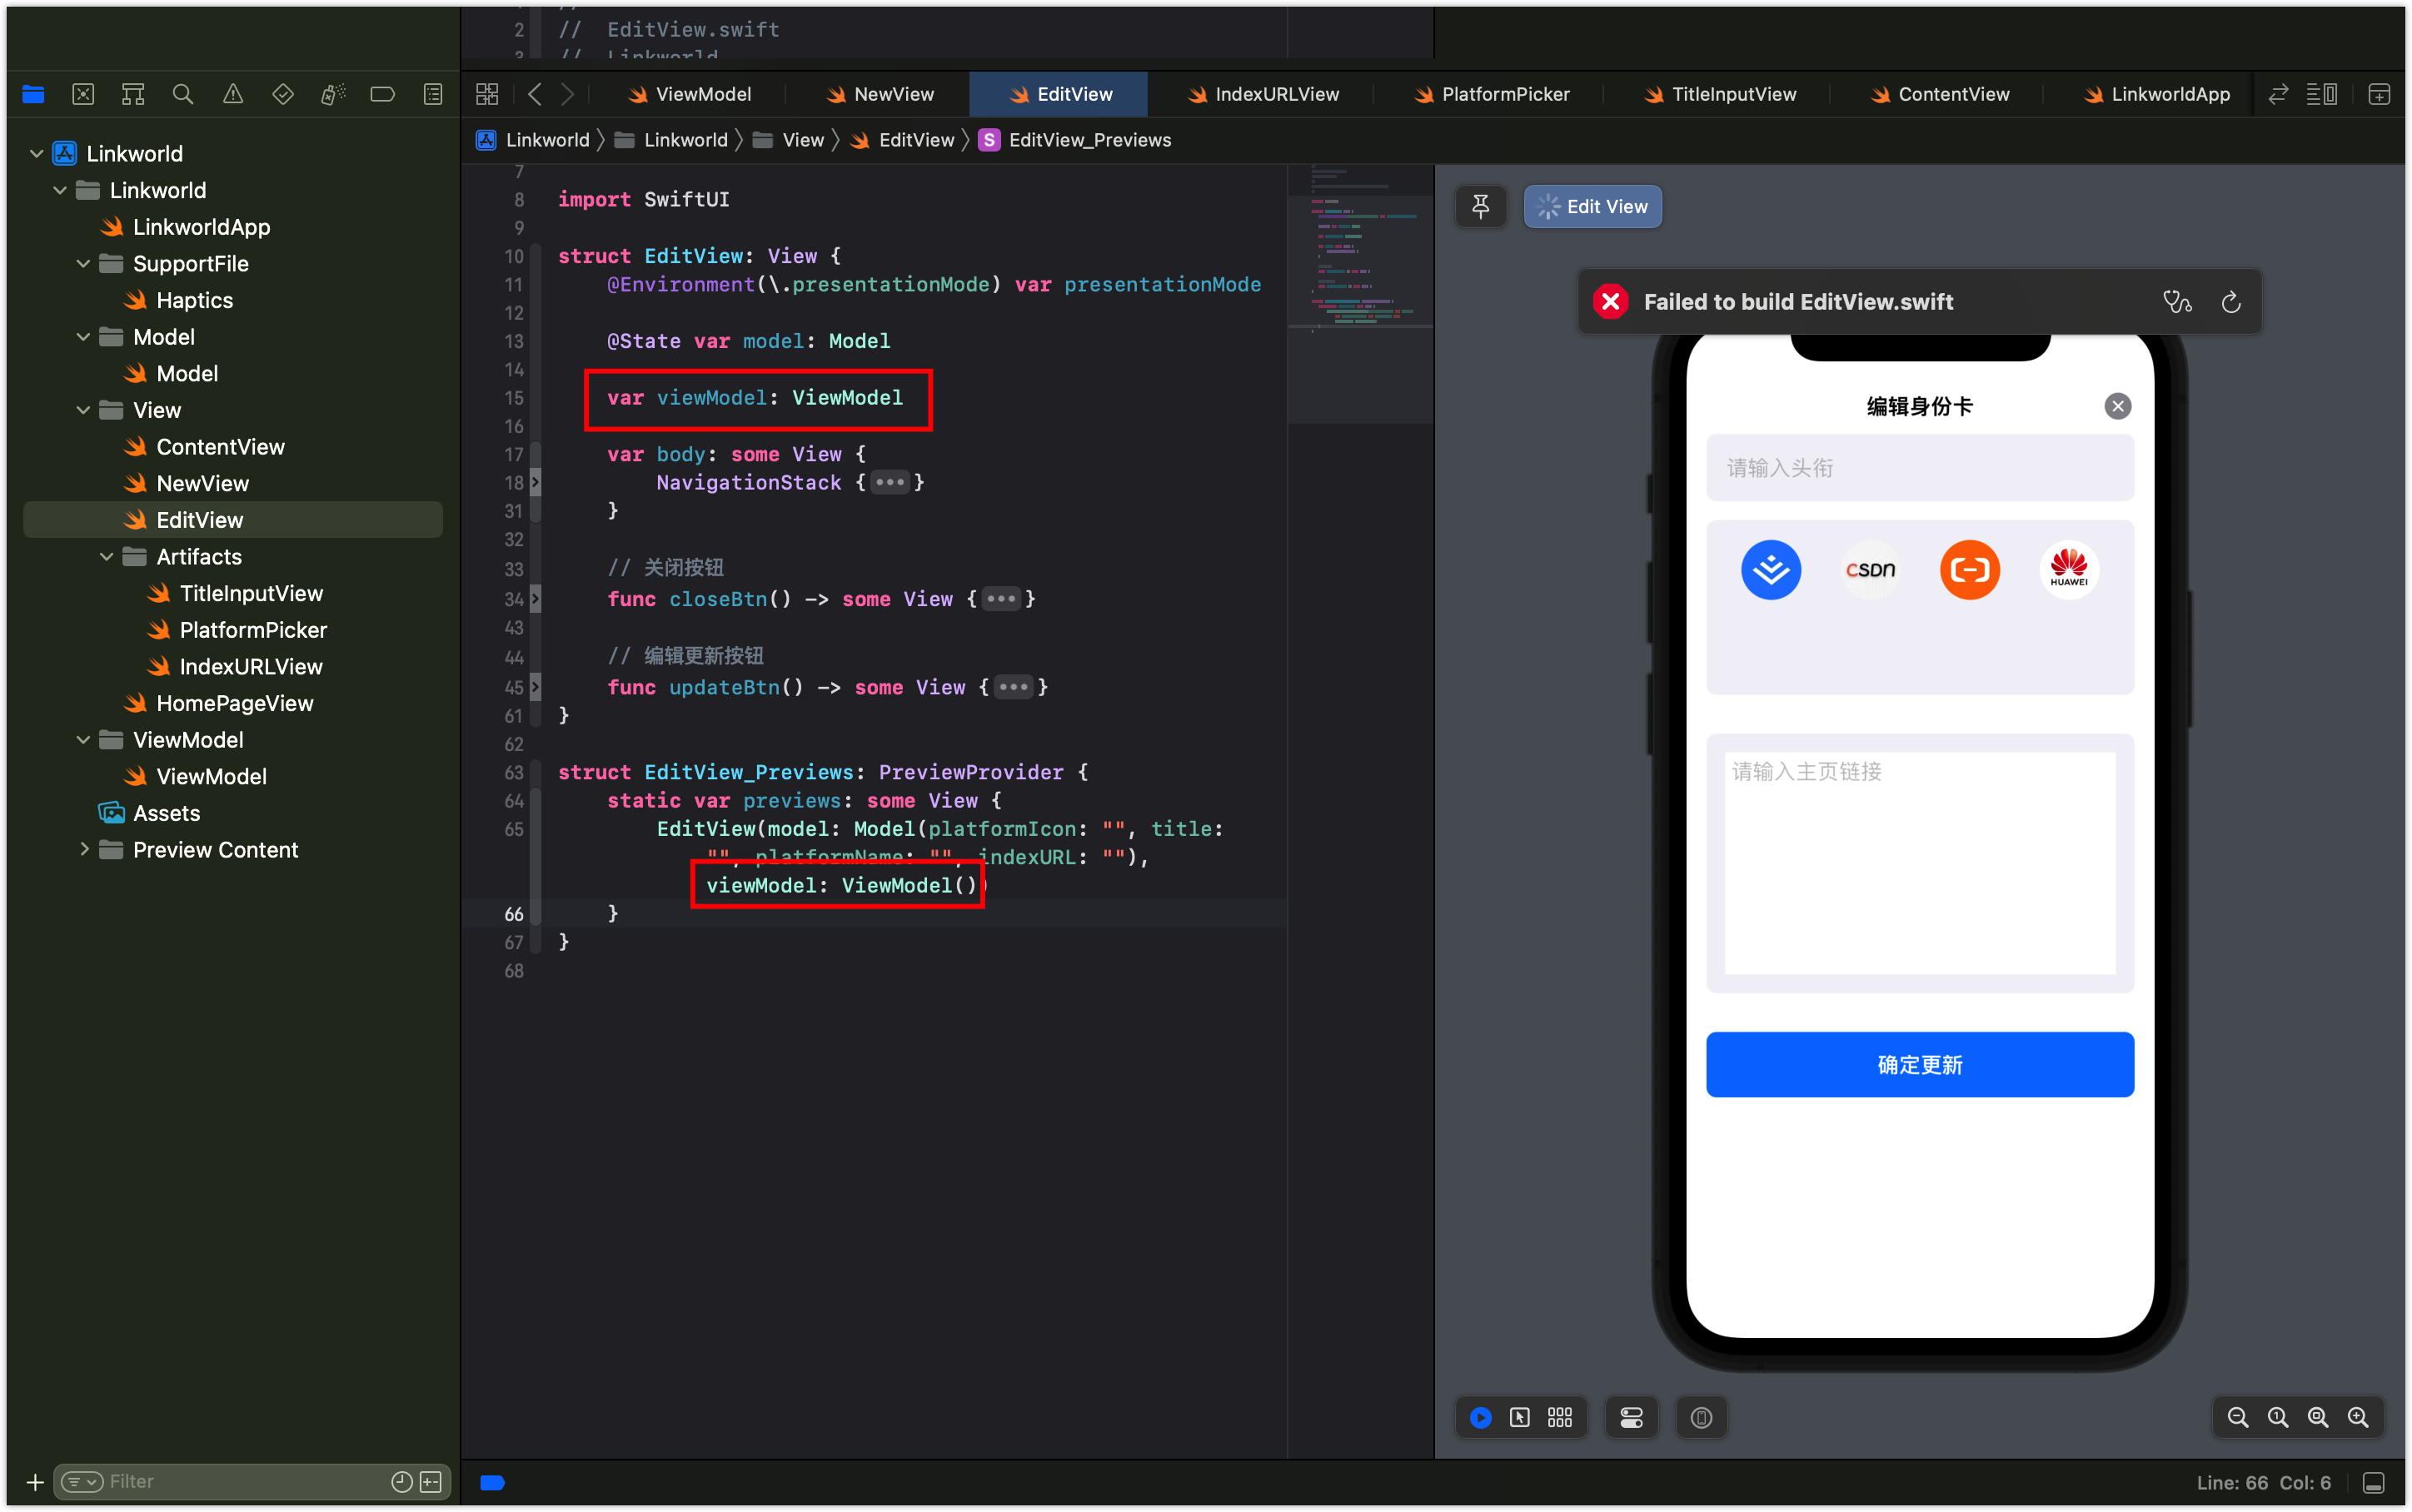The width and height of the screenshot is (2412, 1512).
Task: Toggle source control status filter
Action: (x=431, y=1482)
